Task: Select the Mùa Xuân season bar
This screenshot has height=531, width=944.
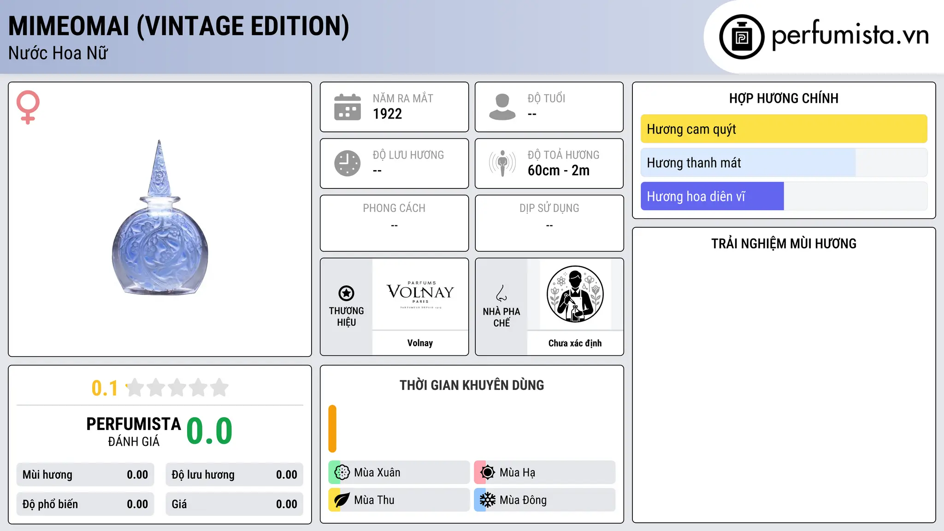Action: (x=399, y=472)
